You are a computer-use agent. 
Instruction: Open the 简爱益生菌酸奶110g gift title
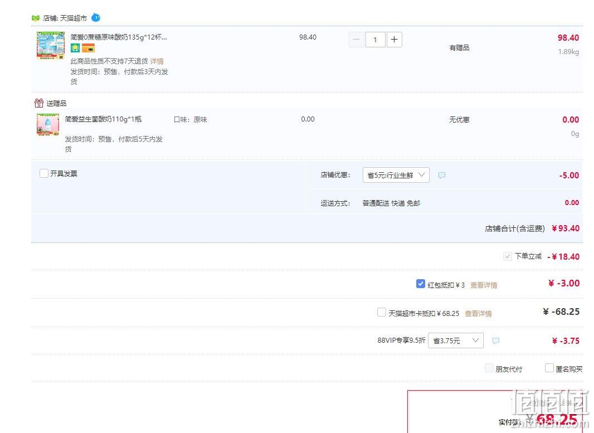click(x=103, y=119)
